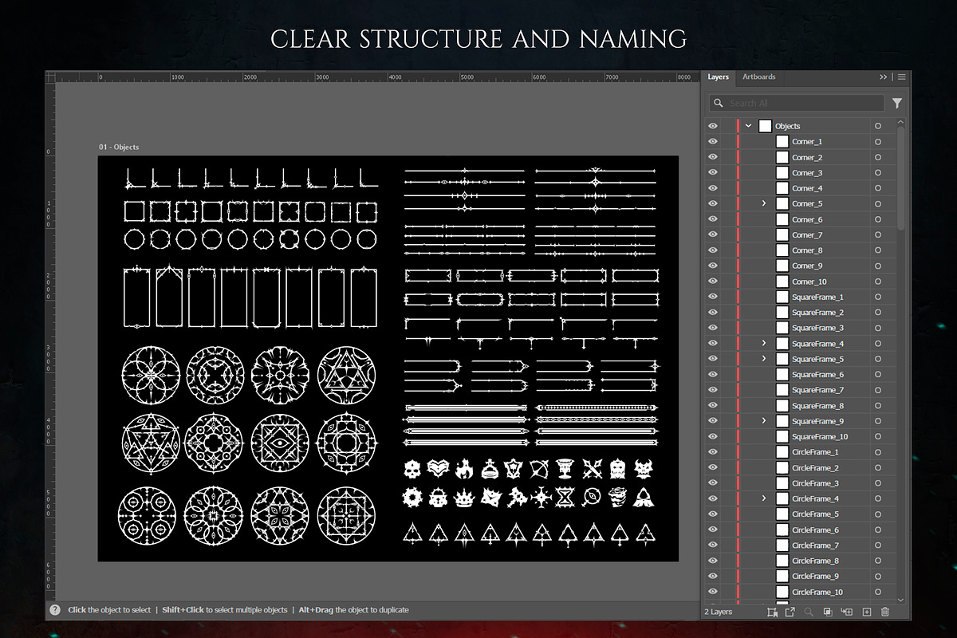
Task: Click the target circle for Corner_1
Action: point(878,142)
